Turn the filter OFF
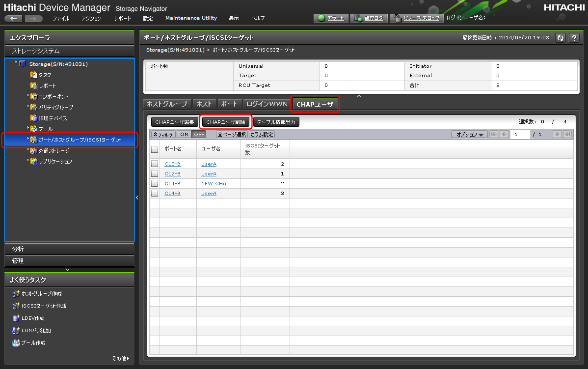Screen dimensions: 588x369 click(x=199, y=135)
